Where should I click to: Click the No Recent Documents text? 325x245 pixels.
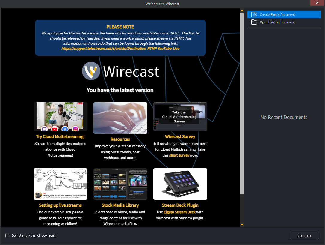pyautogui.click(x=284, y=118)
